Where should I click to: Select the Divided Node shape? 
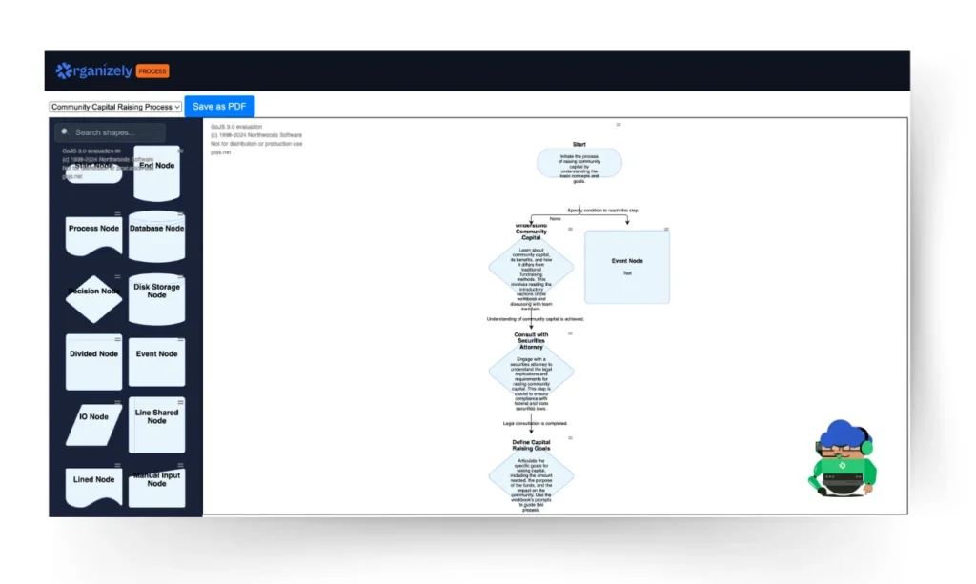pyautogui.click(x=91, y=360)
